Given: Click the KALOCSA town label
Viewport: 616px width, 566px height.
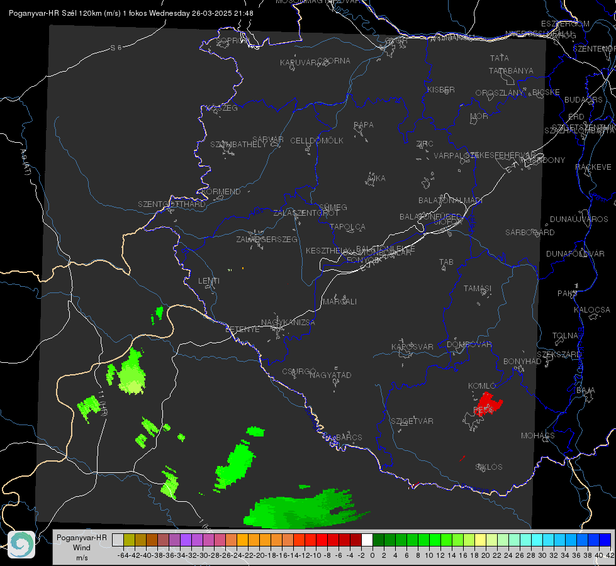Looking at the screenshot, I should tap(592, 310).
